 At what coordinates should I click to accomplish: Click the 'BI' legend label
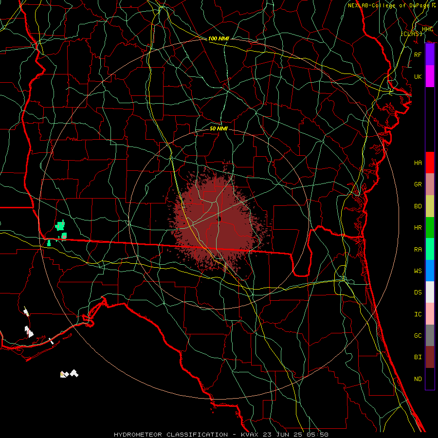tap(418, 357)
